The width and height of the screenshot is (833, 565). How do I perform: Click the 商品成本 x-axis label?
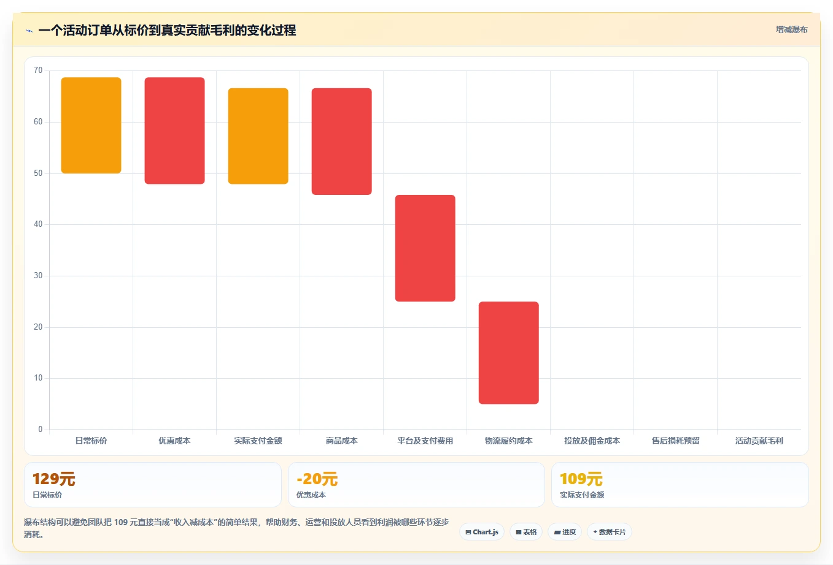pyautogui.click(x=342, y=441)
